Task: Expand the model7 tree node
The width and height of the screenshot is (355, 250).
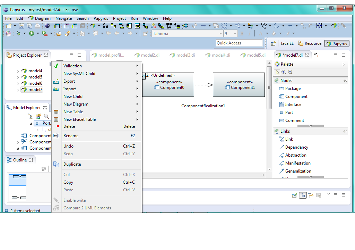Action: tap(18, 90)
